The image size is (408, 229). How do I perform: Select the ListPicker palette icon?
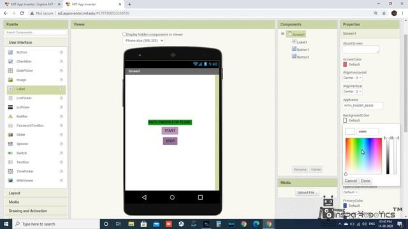pos(10,98)
